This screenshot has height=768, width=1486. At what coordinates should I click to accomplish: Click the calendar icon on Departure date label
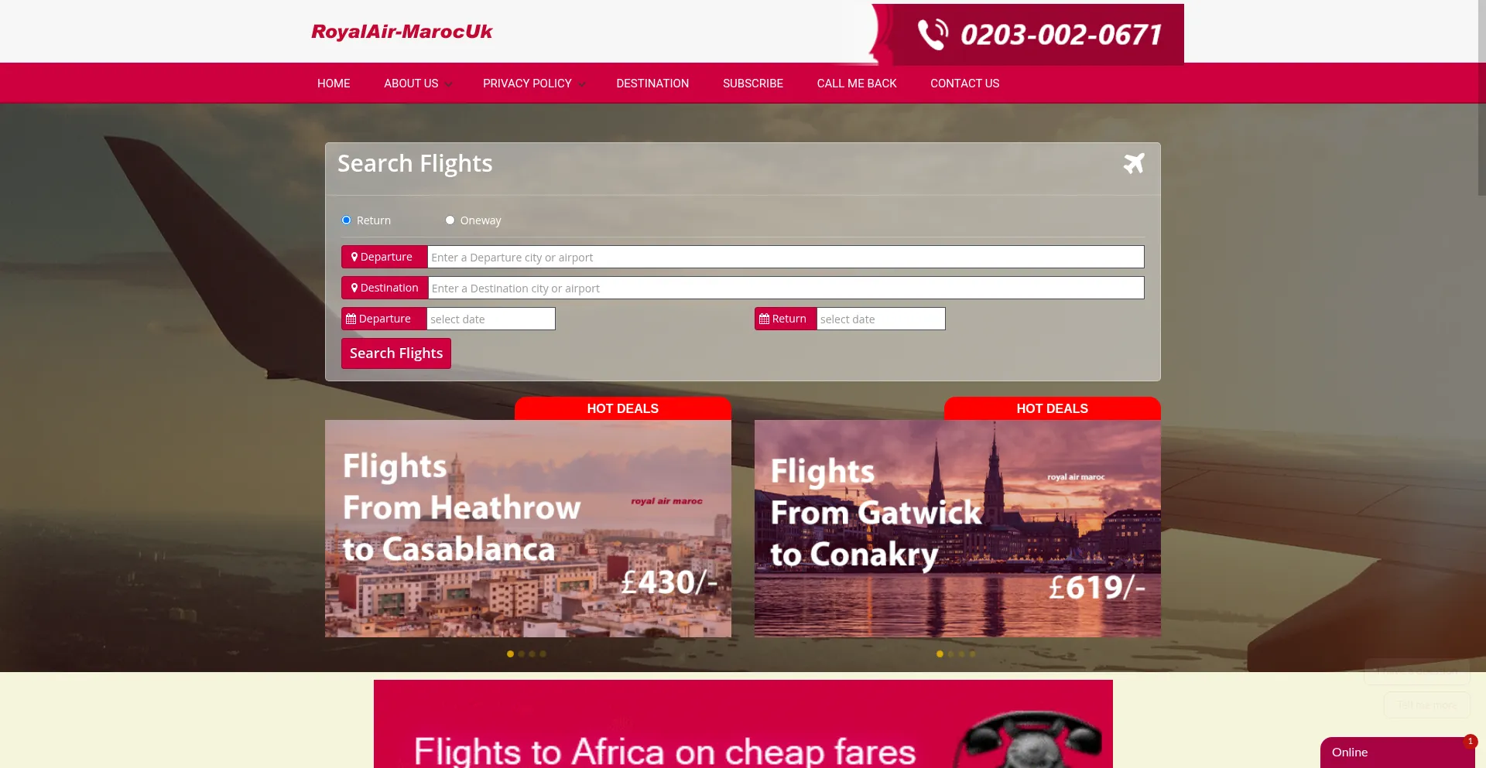click(x=351, y=319)
